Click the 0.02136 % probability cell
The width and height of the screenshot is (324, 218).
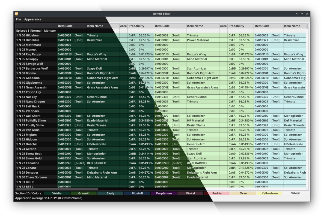(x=241, y=154)
